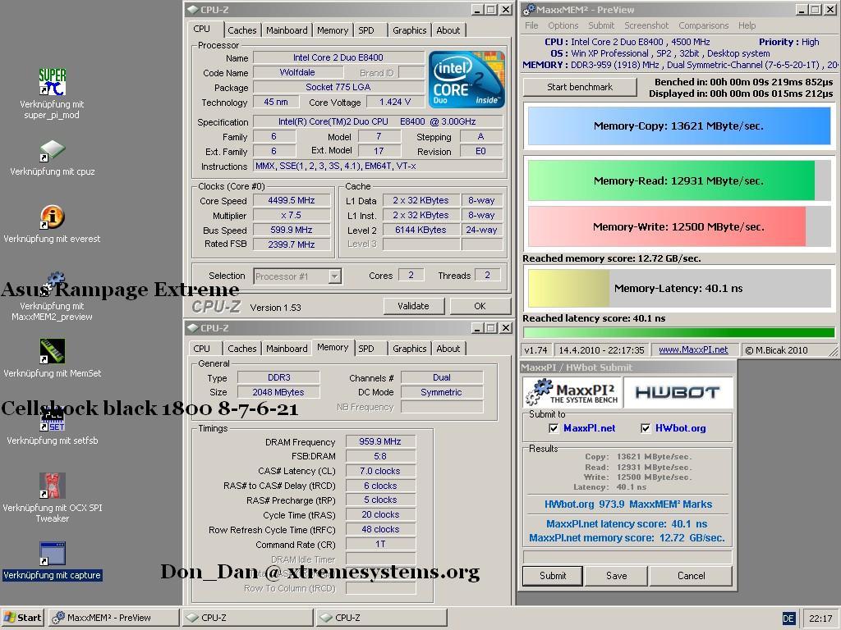Screen dimensions: 841x630
Task: Toggle the MaxxPI.net submit checkbox
Action: point(554,428)
